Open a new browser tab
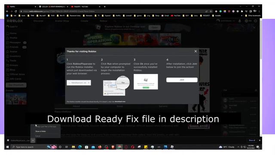This screenshot has width=275, height=155. (x=105, y=6)
